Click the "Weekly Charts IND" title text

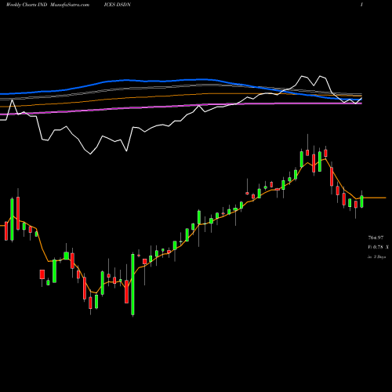[27, 5]
